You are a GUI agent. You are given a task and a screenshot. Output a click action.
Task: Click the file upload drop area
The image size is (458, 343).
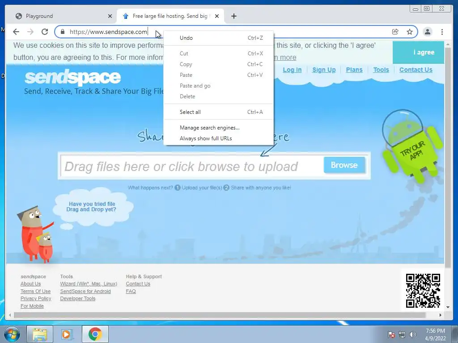click(192, 166)
